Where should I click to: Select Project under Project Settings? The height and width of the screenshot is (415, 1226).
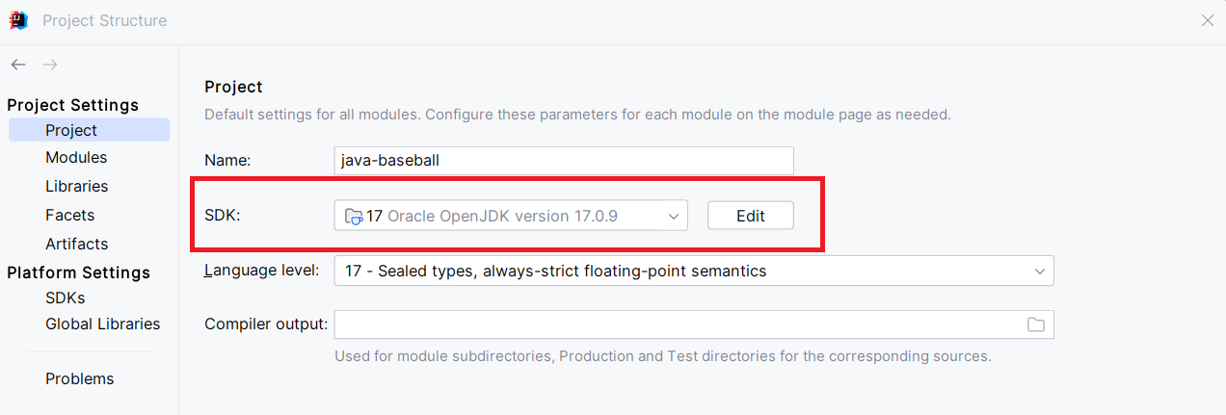point(71,130)
